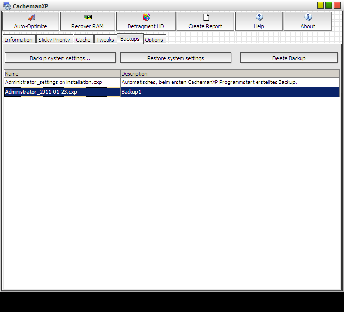Viewport: 344px width, 312px height.
Task: Click the Auto-Optimize toolbar button
Action: [x=31, y=21]
